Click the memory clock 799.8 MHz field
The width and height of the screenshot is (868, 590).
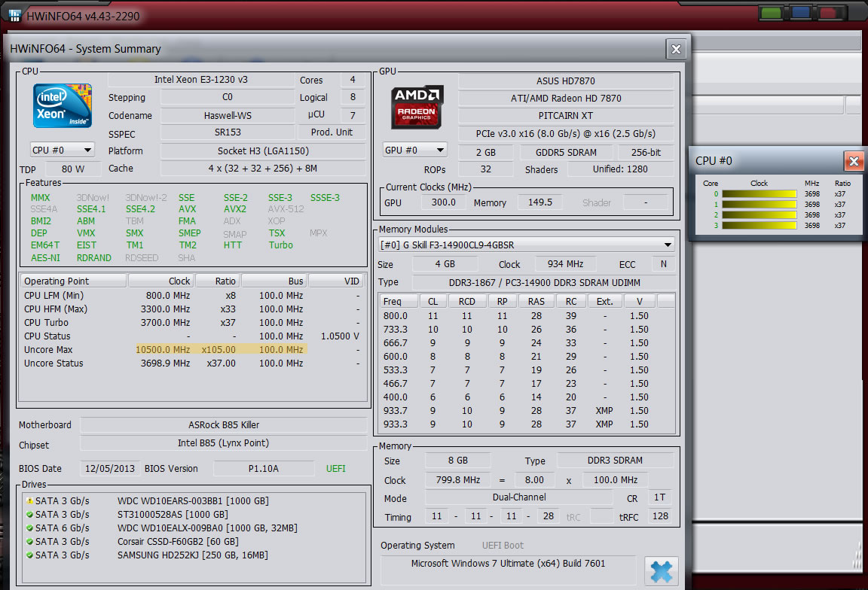[x=458, y=480]
